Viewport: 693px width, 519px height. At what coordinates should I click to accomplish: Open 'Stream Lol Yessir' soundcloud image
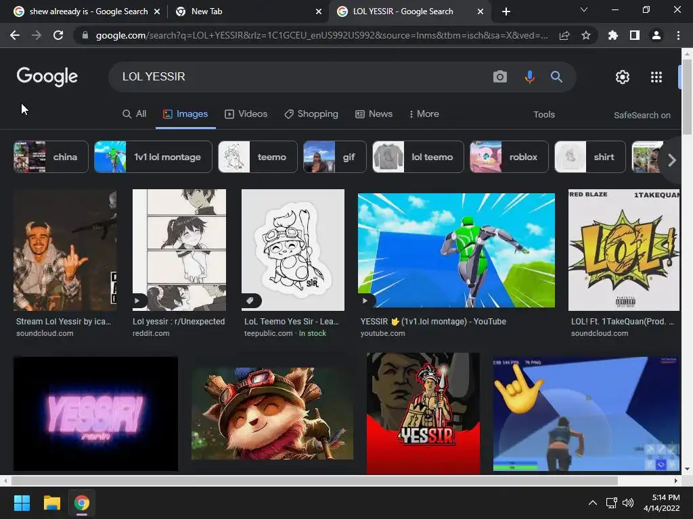[x=65, y=250]
